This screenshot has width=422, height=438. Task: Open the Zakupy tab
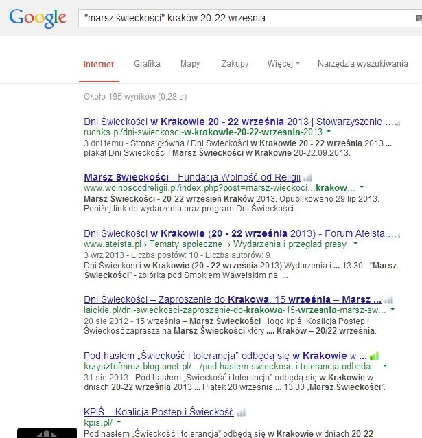pos(235,64)
